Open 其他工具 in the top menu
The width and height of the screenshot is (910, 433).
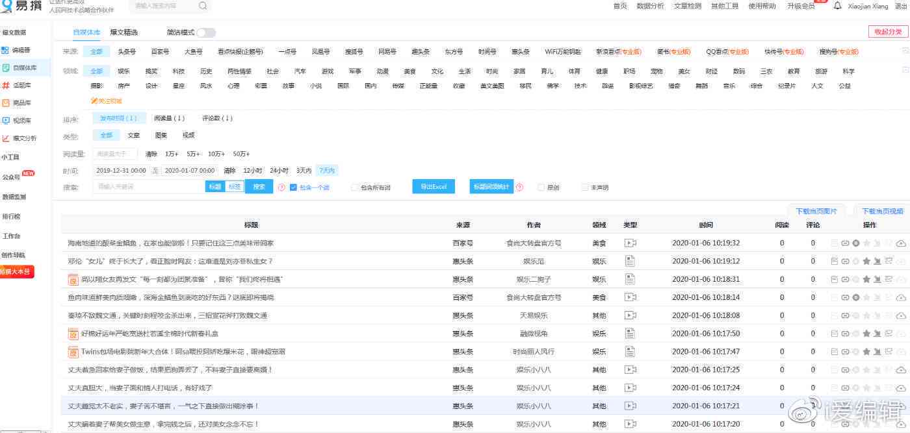coord(725,6)
